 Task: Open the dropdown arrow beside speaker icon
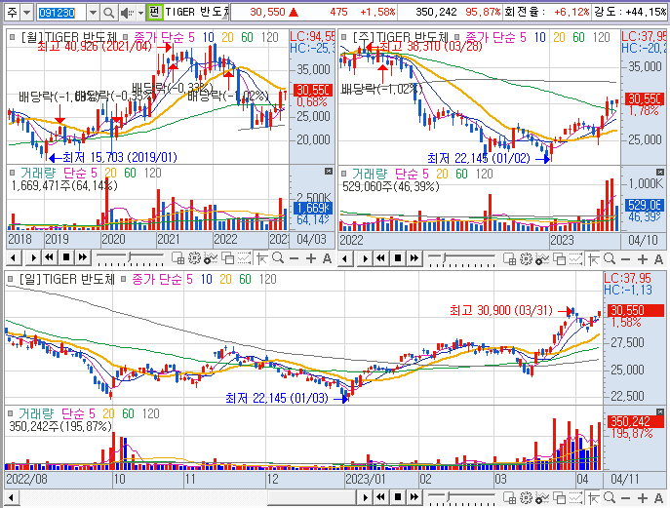(140, 13)
